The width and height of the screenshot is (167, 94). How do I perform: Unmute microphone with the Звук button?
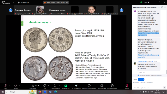coord(6,86)
